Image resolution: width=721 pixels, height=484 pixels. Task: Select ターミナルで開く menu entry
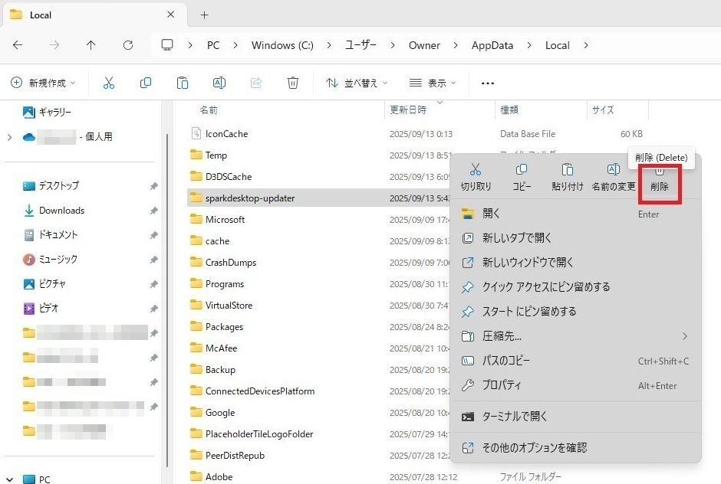pyautogui.click(x=515, y=417)
